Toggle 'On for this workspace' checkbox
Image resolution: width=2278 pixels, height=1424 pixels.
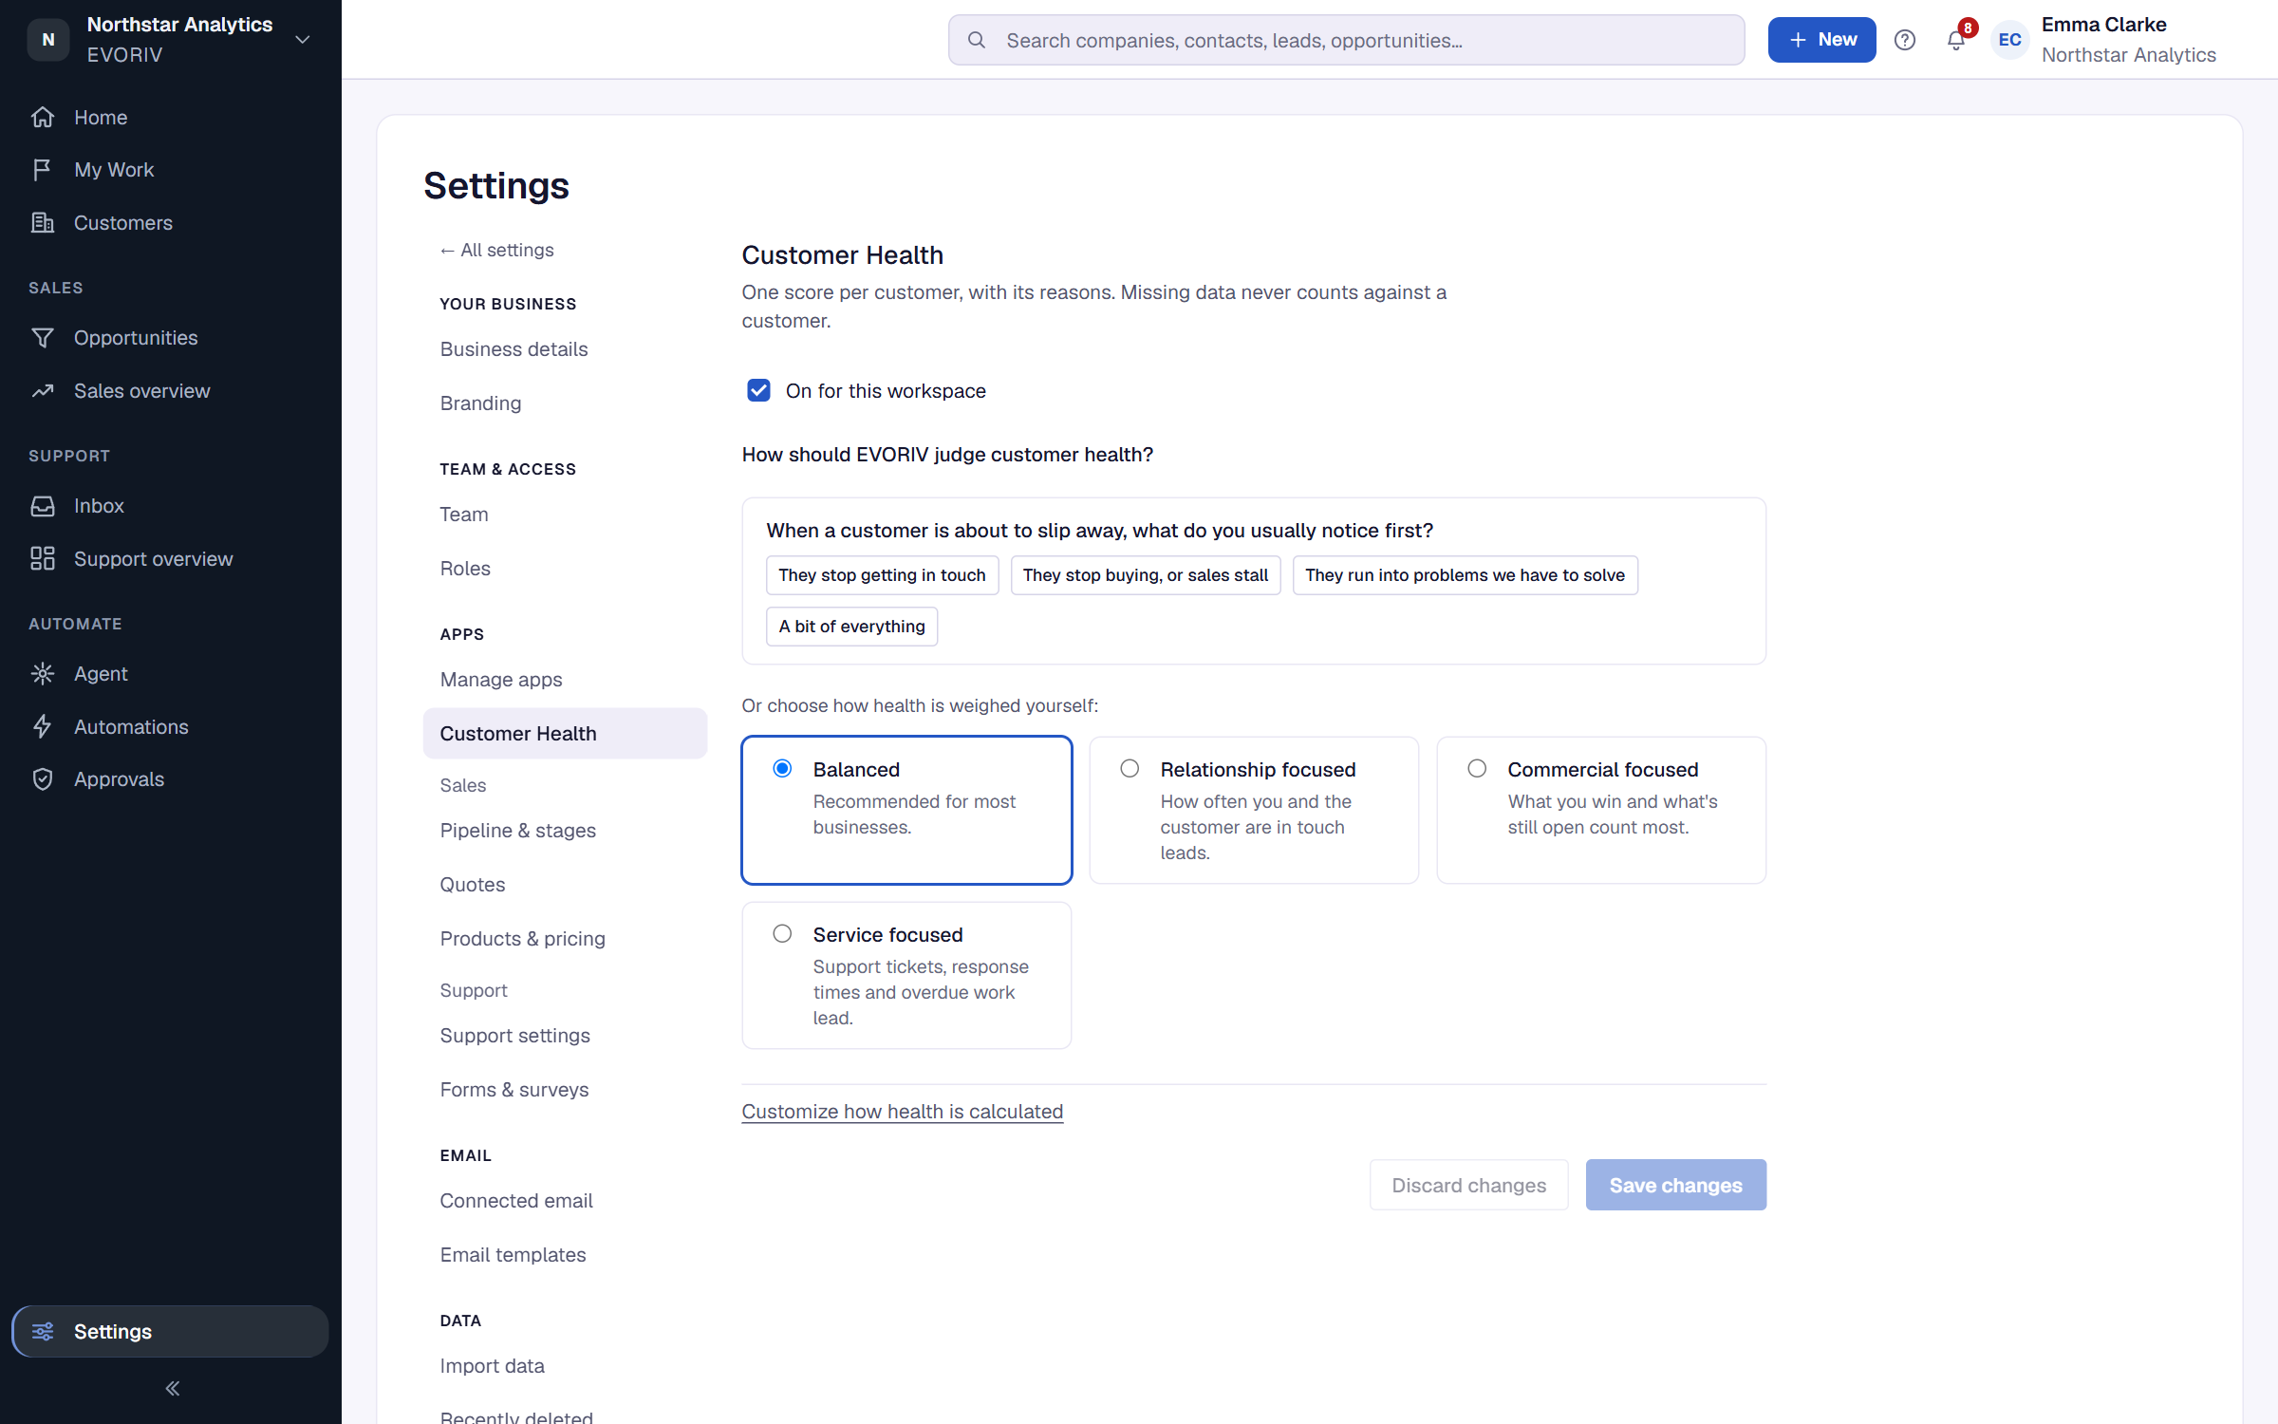tap(758, 390)
